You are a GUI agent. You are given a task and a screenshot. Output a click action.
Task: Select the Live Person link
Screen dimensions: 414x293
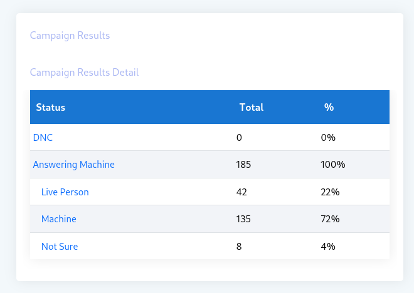pyautogui.click(x=65, y=192)
